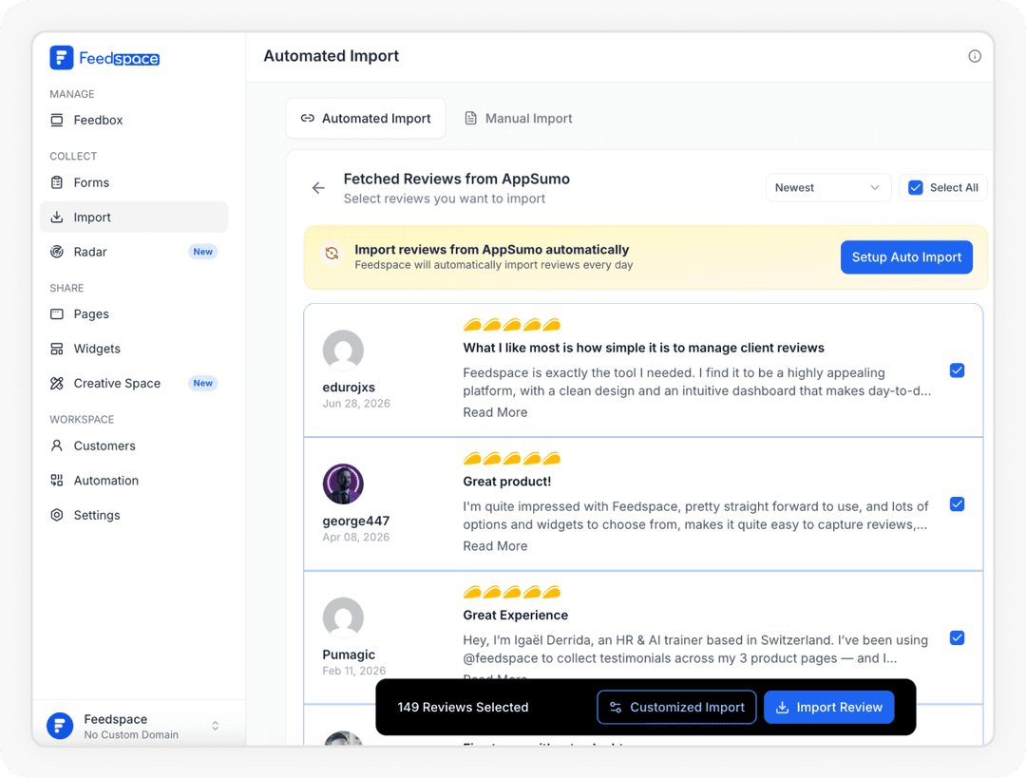
Task: Click the Pages window icon
Action: pyautogui.click(x=57, y=314)
